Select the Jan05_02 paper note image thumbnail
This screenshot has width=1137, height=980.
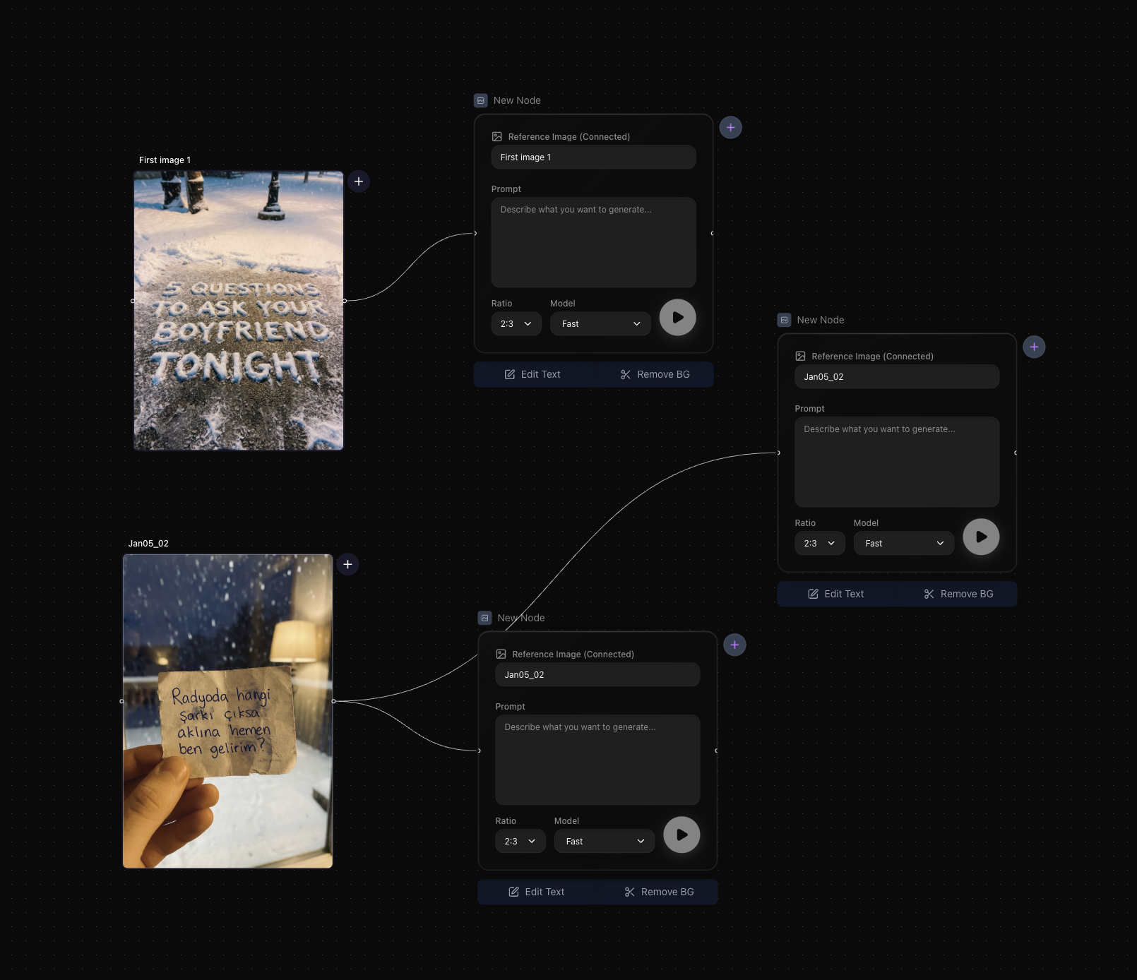tap(227, 711)
